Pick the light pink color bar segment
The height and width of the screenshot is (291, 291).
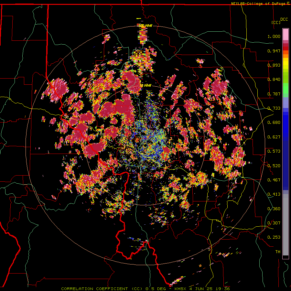pyautogui.click(x=286, y=34)
